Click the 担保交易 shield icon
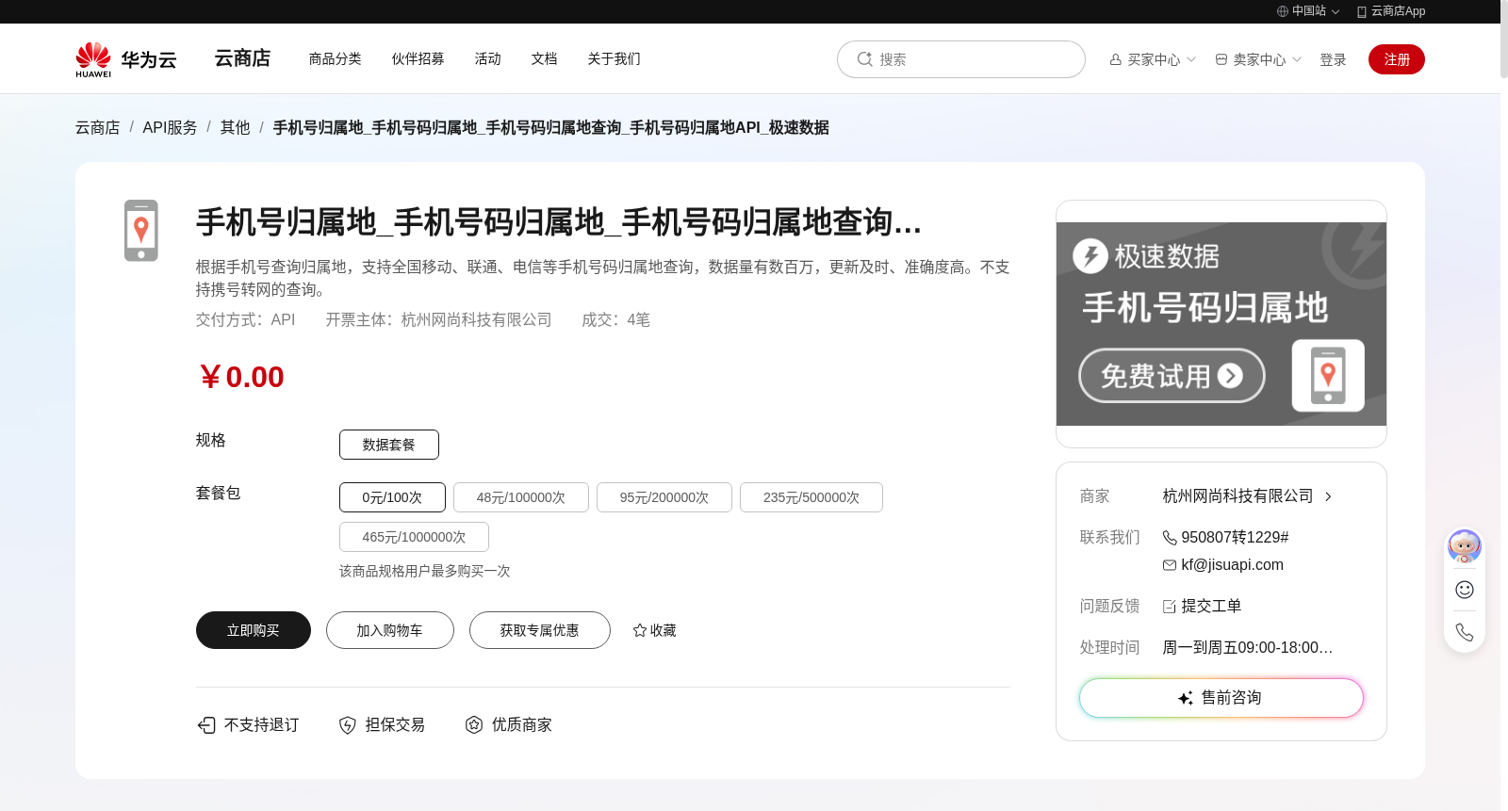The width and height of the screenshot is (1508, 811). (x=348, y=724)
